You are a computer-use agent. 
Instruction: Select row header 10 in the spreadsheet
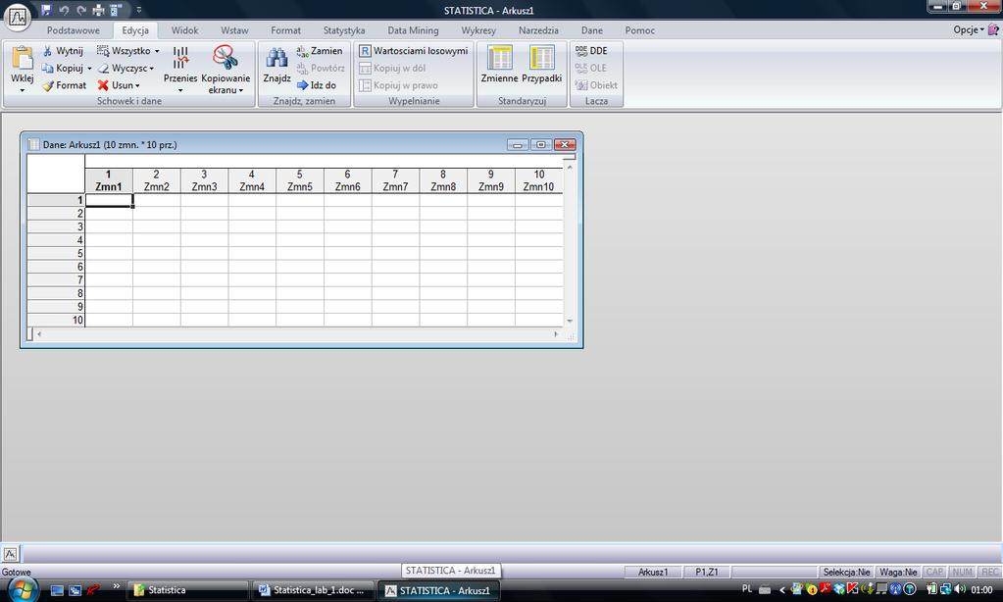56,320
